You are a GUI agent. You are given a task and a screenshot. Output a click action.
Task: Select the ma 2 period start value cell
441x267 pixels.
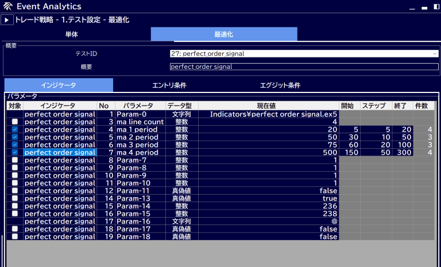tap(350, 138)
